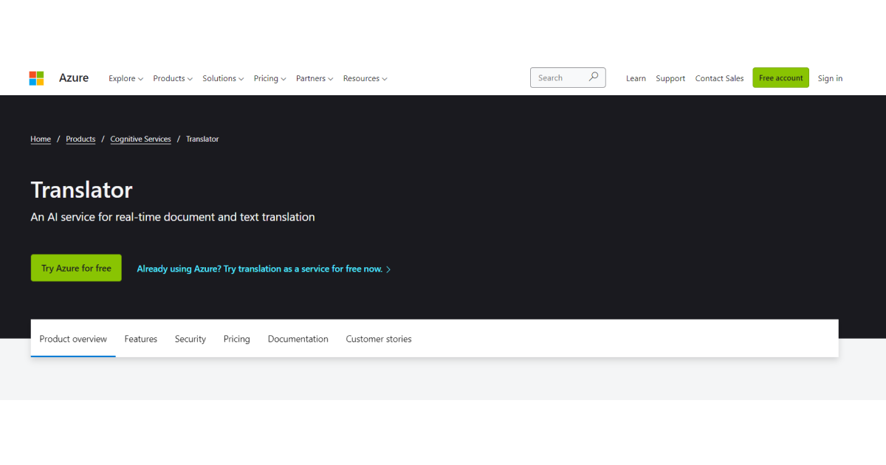Click the Sign in link
Viewport: 886px width, 465px height.
point(830,78)
